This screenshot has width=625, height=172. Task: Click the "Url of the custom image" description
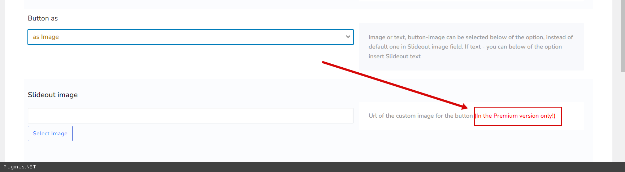point(420,116)
